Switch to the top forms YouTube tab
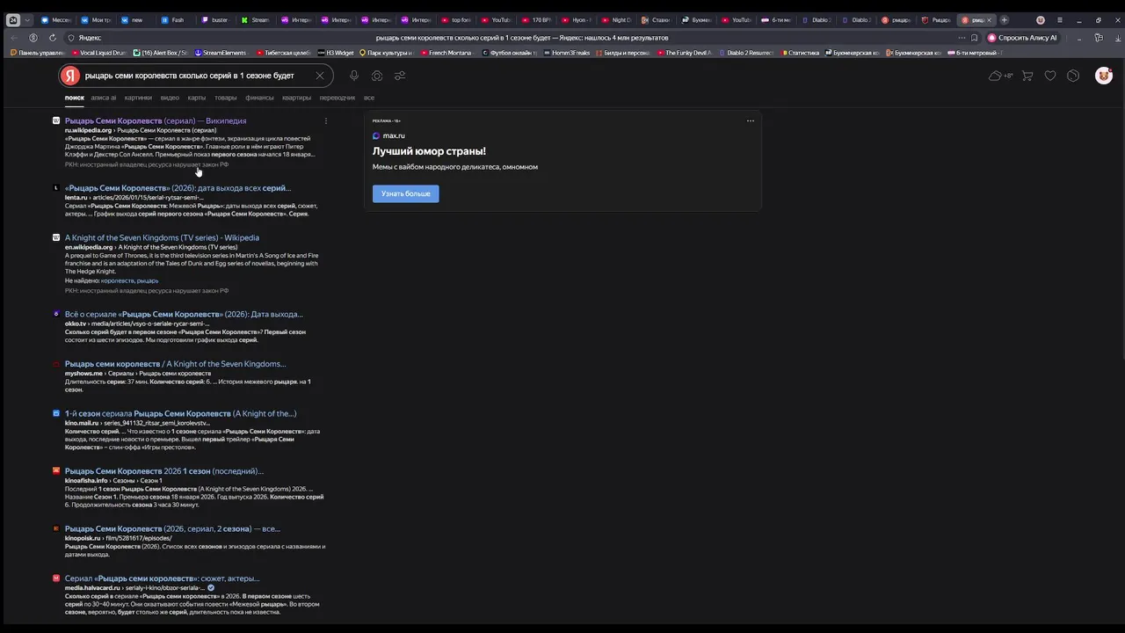Viewport: 1125px width, 633px height. (x=457, y=19)
